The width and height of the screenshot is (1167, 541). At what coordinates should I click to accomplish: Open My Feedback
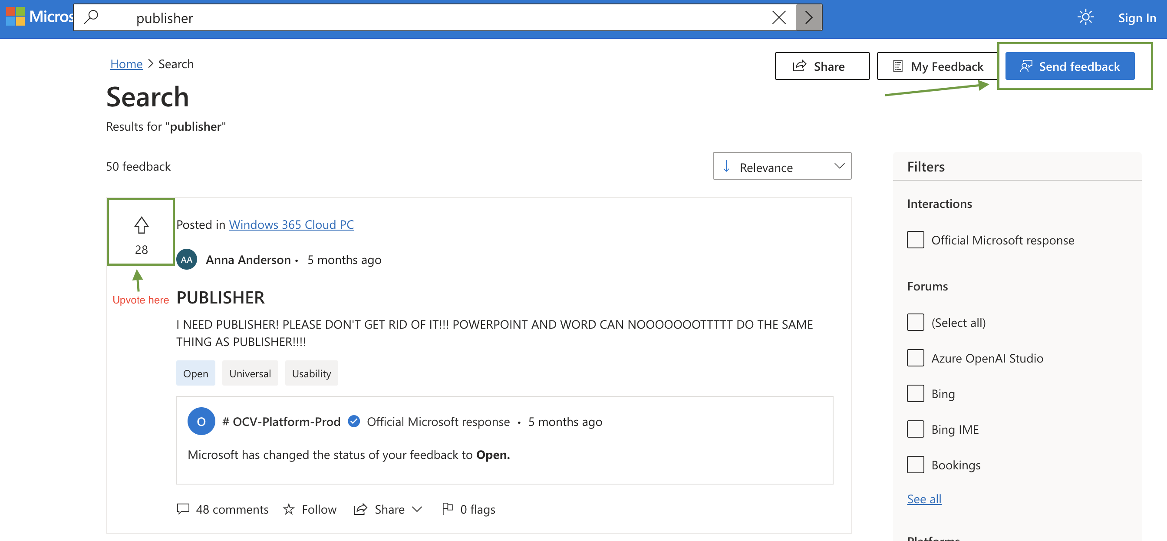coord(938,66)
